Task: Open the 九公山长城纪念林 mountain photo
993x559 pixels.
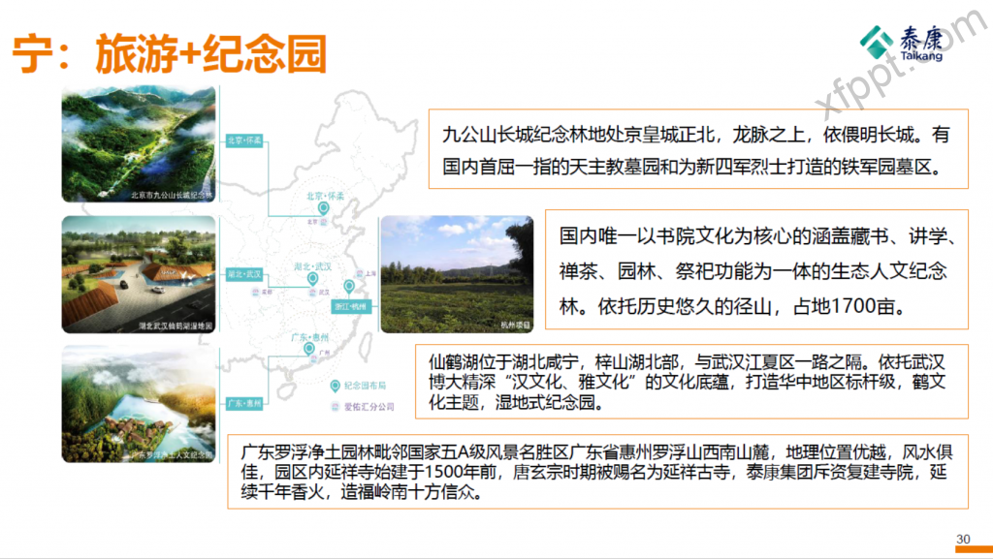Action: tap(137, 143)
